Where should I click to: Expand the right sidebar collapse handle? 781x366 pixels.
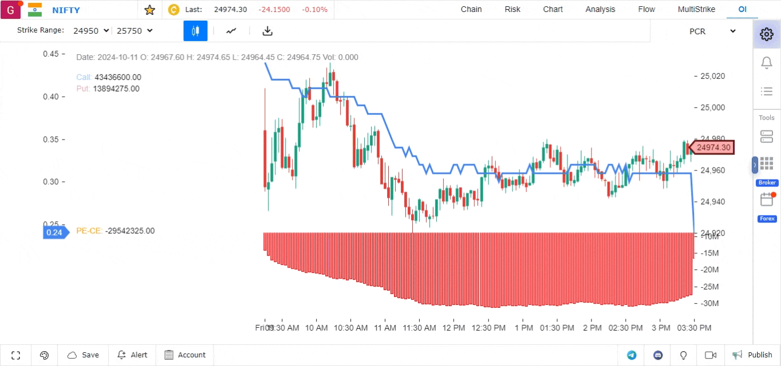(x=755, y=165)
